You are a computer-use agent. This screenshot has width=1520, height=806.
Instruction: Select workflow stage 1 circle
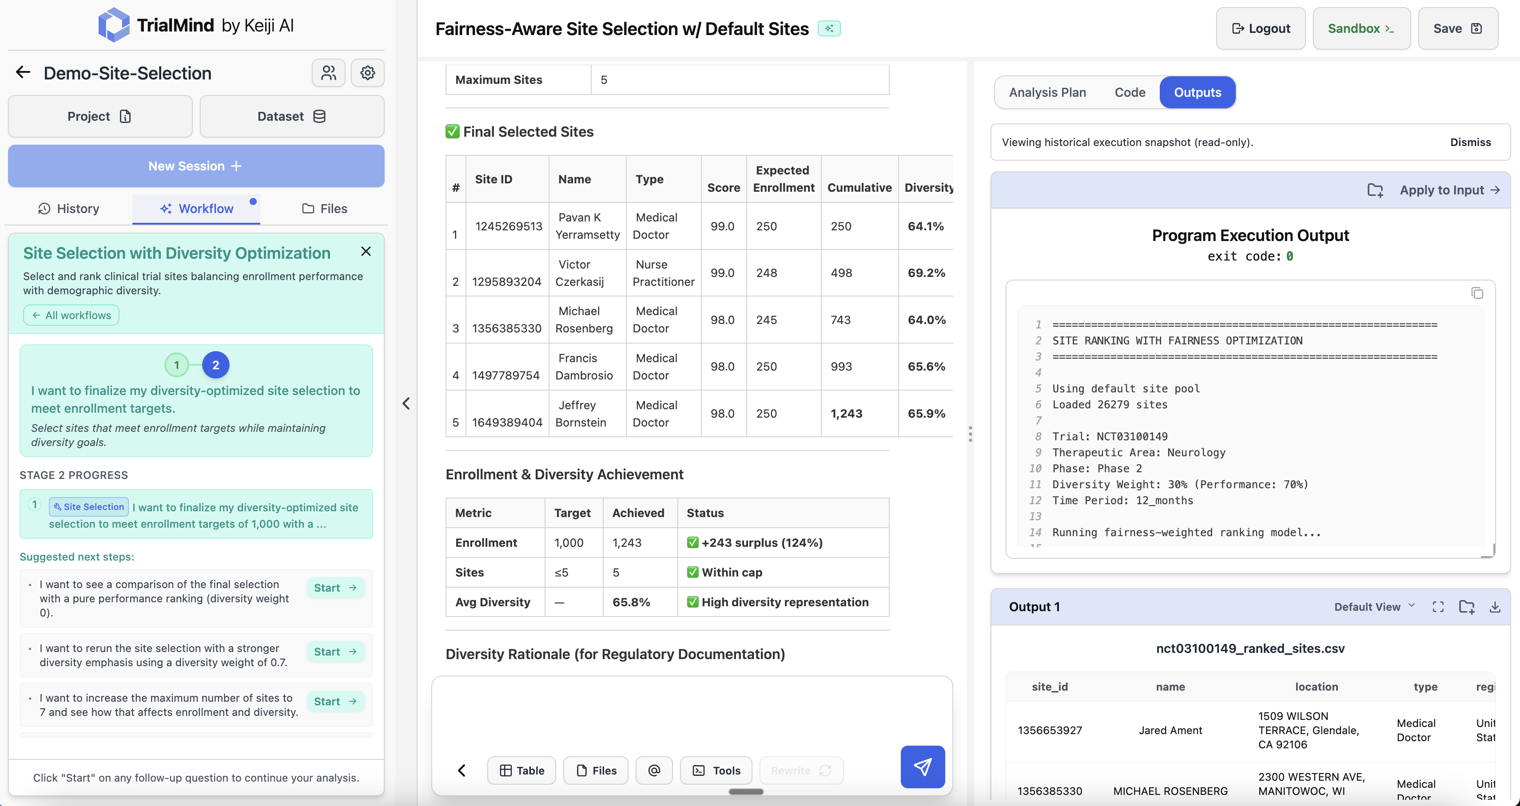(x=176, y=365)
